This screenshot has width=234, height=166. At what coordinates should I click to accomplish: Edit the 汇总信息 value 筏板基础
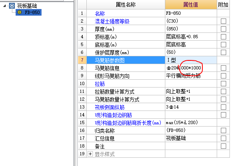click(191, 138)
